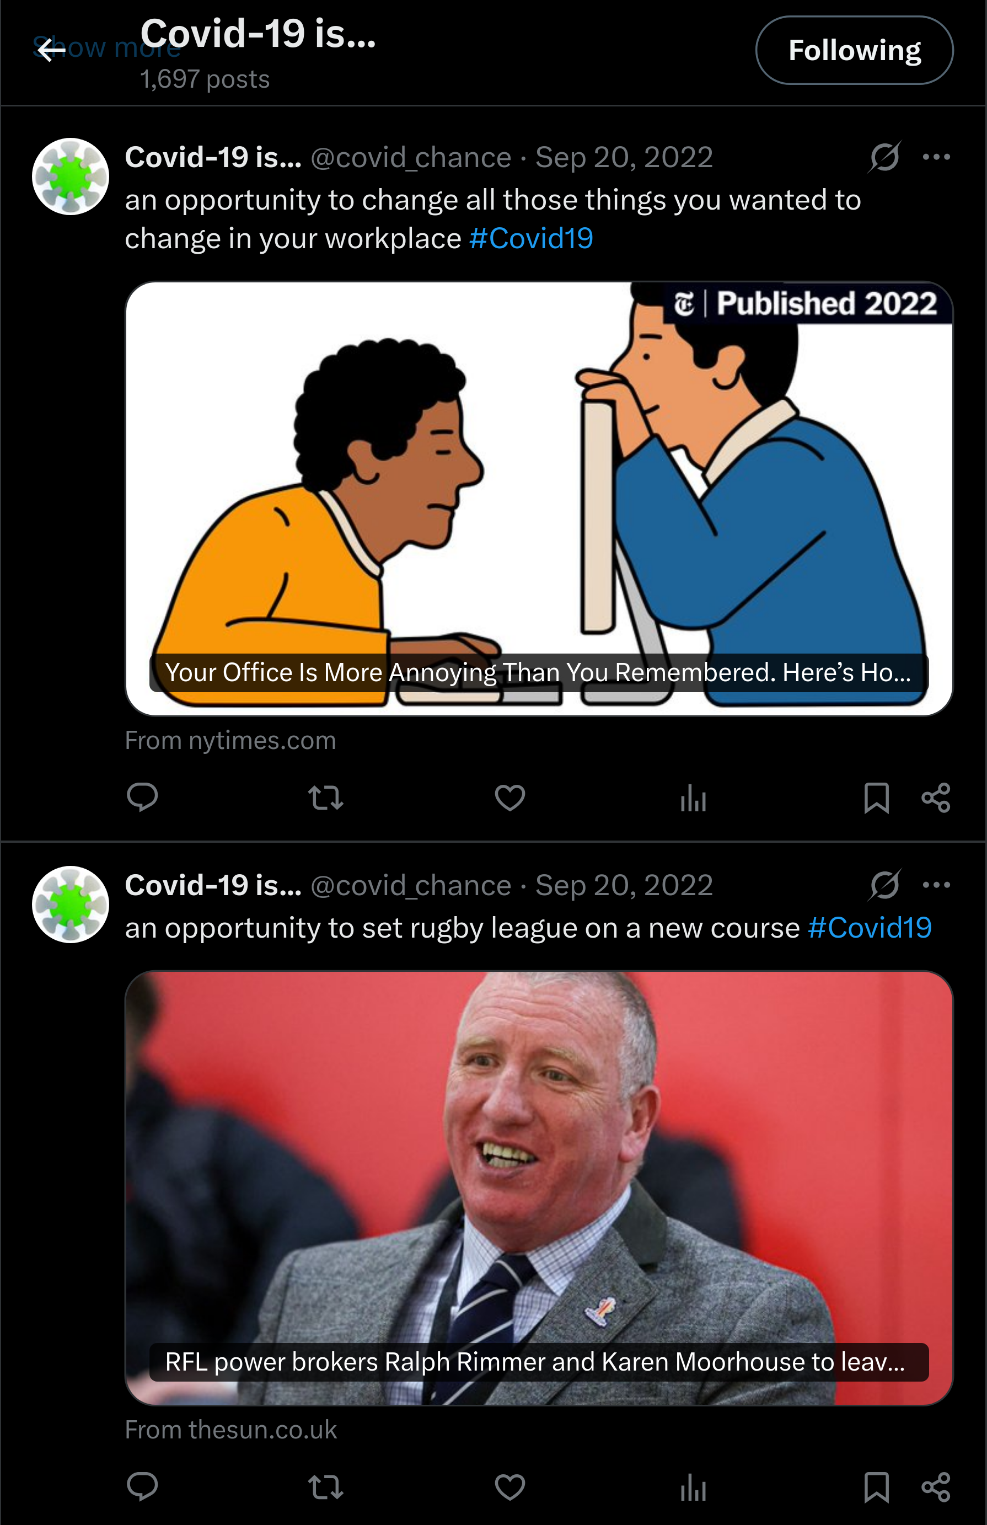Screen dimensions: 987x1525
Task: View analytics for the workplace post
Action: (x=693, y=798)
